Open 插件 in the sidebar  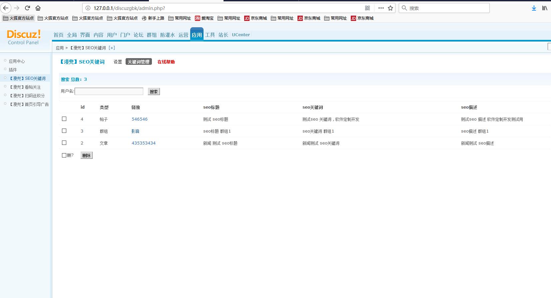tap(13, 70)
